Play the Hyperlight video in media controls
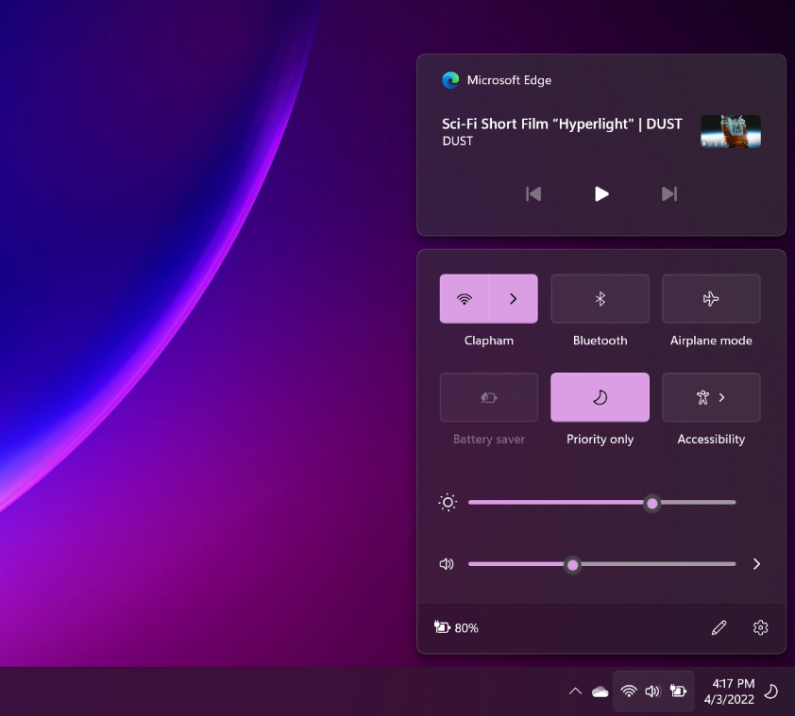Viewport: 795px width, 716px height. [601, 193]
